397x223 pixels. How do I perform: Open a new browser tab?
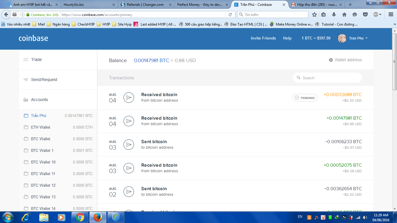[x=350, y=4]
